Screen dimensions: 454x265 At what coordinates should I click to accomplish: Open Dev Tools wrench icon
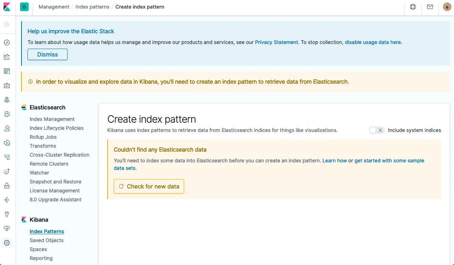point(7,214)
